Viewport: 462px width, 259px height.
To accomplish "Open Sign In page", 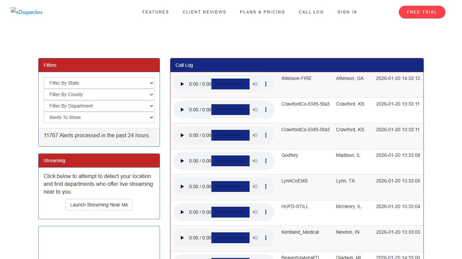I will point(347,12).
